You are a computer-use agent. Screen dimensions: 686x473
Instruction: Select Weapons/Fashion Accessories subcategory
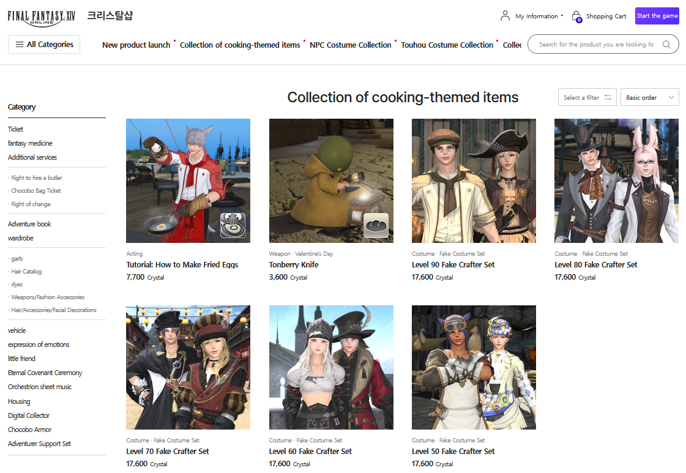point(48,297)
